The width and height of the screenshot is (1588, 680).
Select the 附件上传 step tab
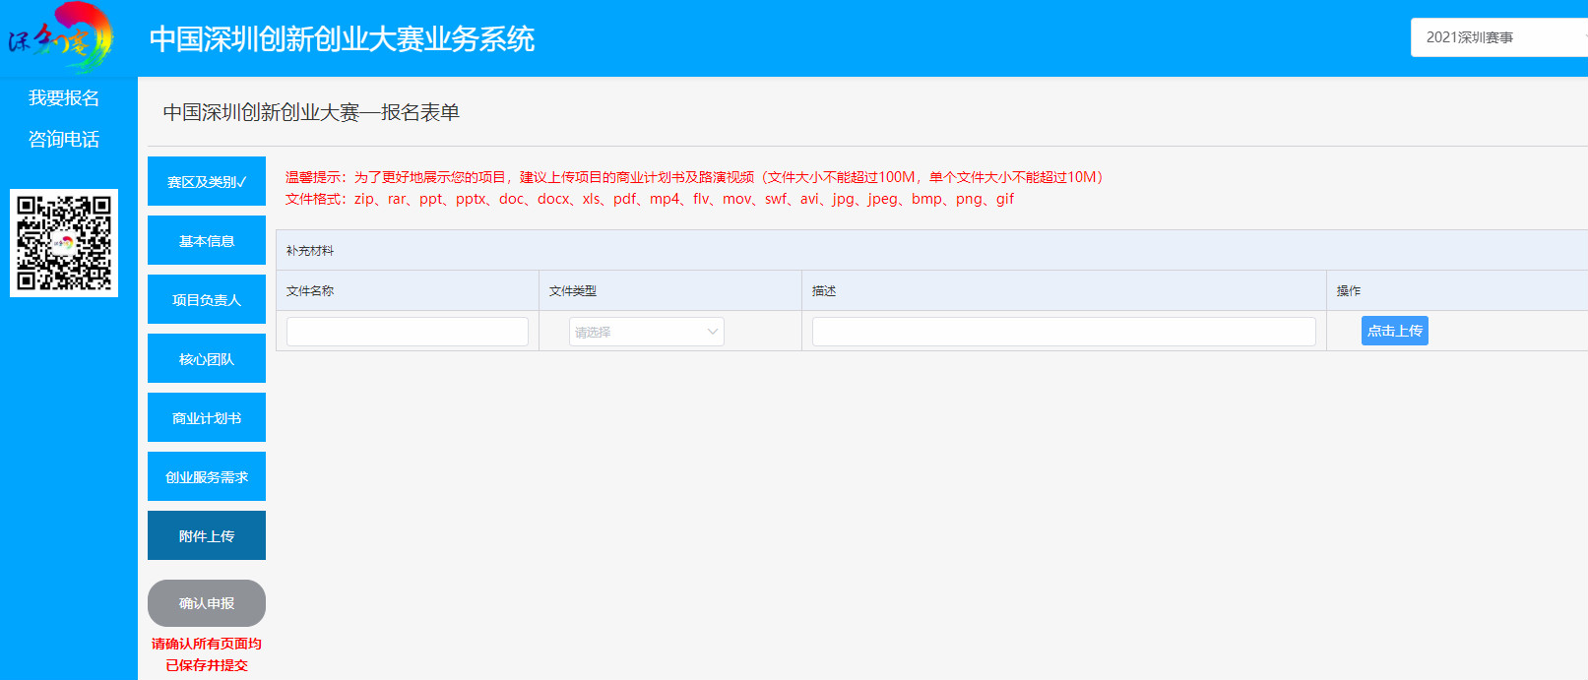click(207, 536)
